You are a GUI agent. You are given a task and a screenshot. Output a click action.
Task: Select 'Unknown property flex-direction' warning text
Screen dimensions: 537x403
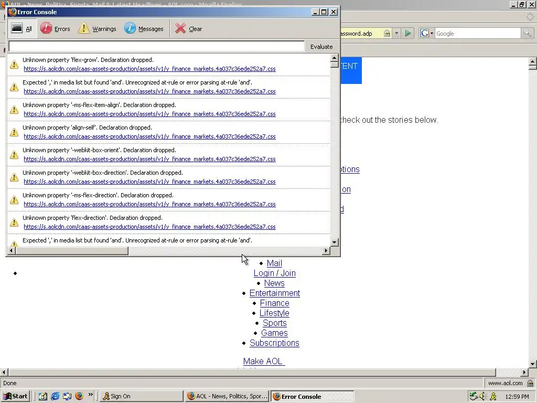point(92,218)
